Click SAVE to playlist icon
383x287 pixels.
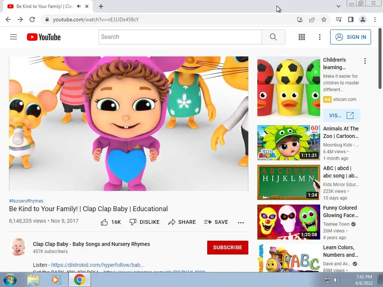click(x=216, y=222)
